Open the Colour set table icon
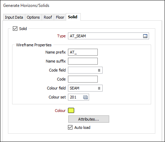165x142 pixels. click(x=85, y=97)
